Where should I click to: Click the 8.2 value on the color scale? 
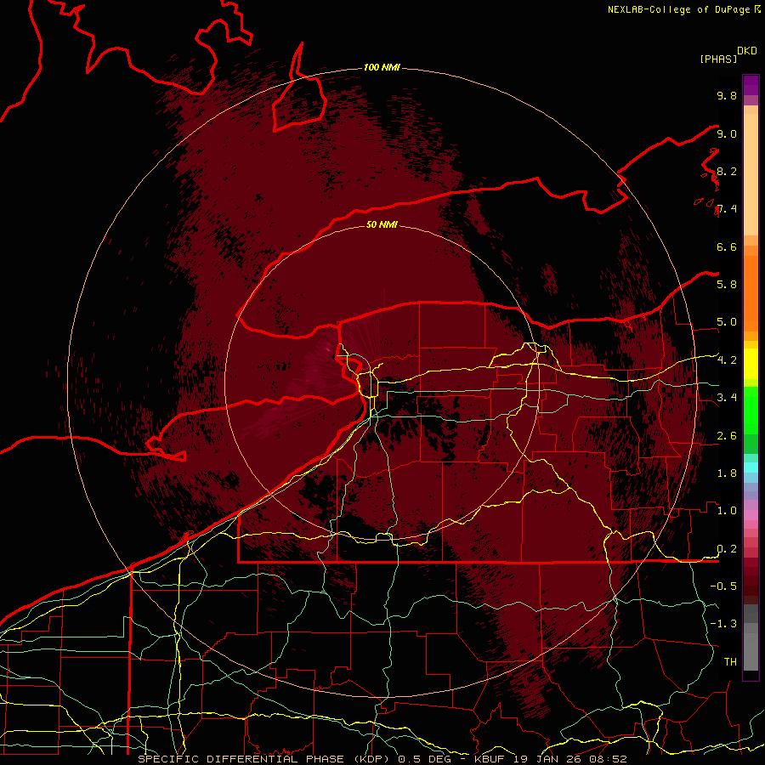727,172
